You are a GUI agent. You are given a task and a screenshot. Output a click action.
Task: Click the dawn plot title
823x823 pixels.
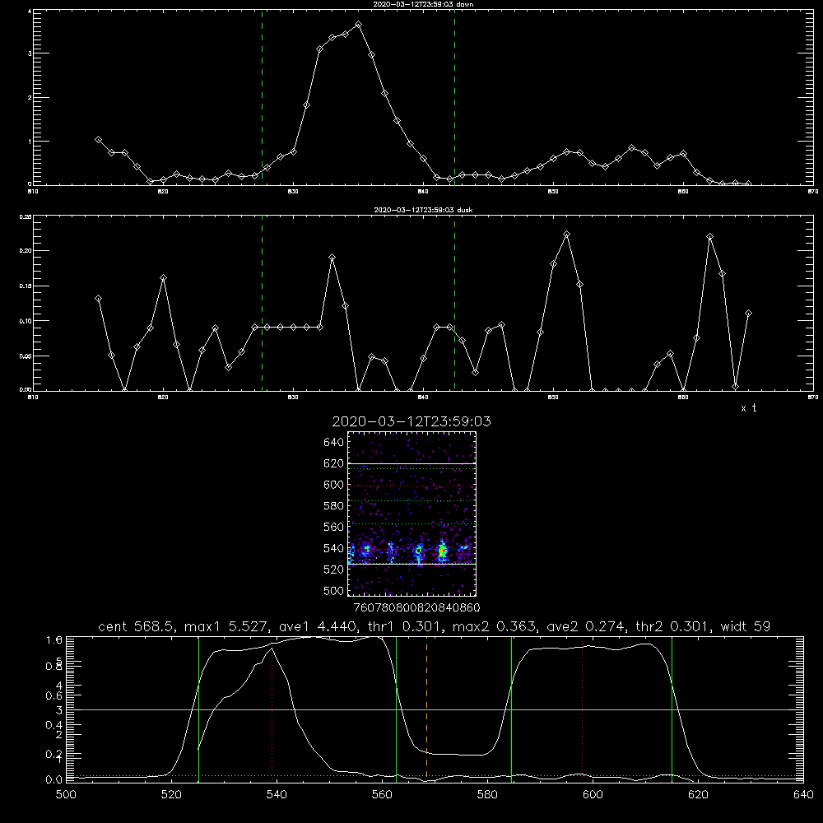point(423,4)
